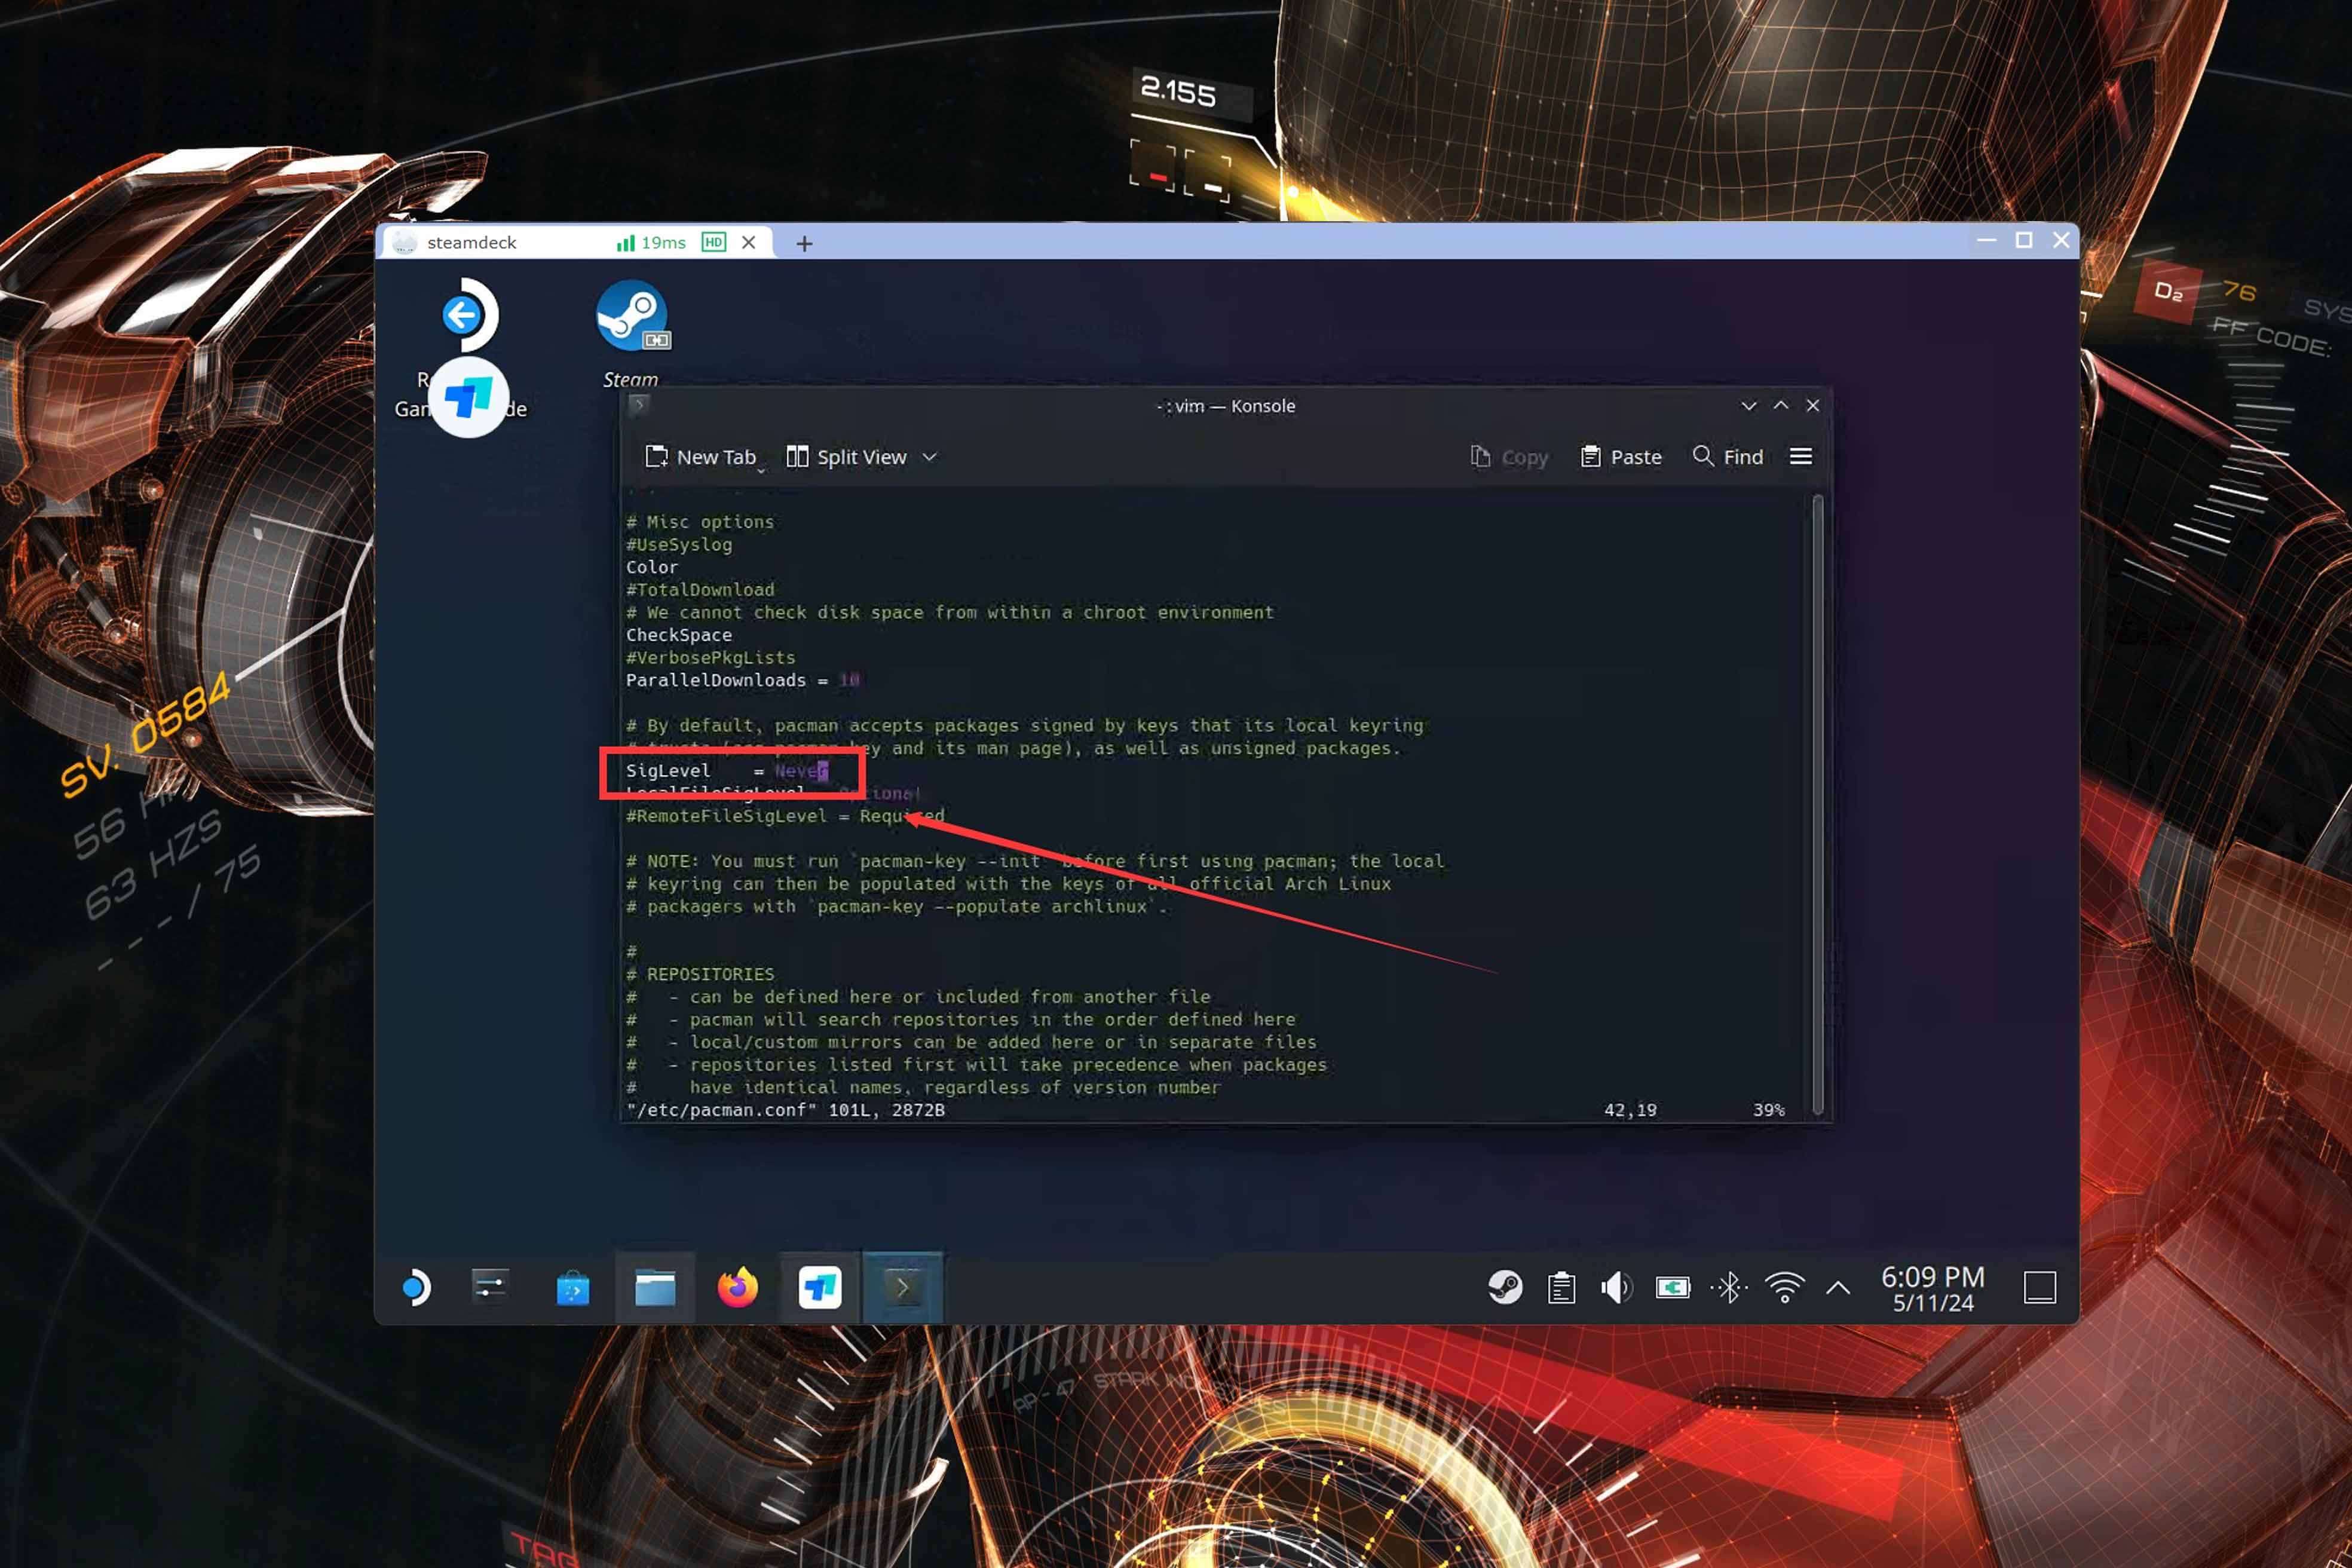Screen dimensions: 2352x1568
Task: Expand the hidden system tray icons arrow
Action: [x=1838, y=1288]
